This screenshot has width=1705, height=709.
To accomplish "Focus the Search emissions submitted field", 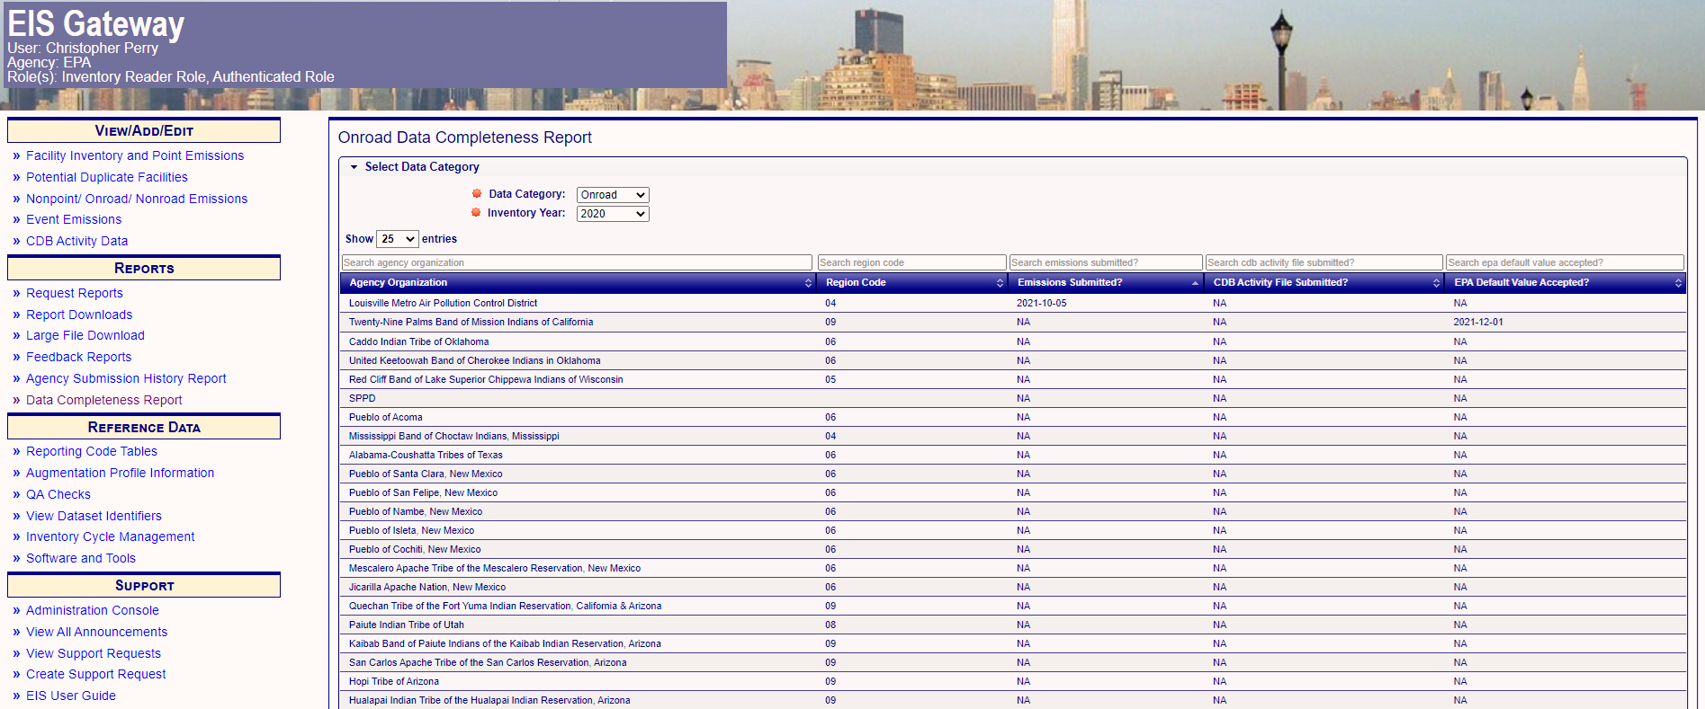I will 1106,262.
